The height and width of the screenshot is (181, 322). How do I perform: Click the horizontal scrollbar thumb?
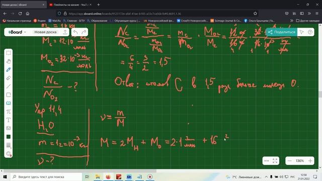tap(80, 171)
